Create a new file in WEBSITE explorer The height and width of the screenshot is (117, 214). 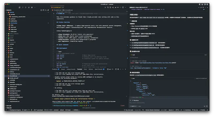41,10
